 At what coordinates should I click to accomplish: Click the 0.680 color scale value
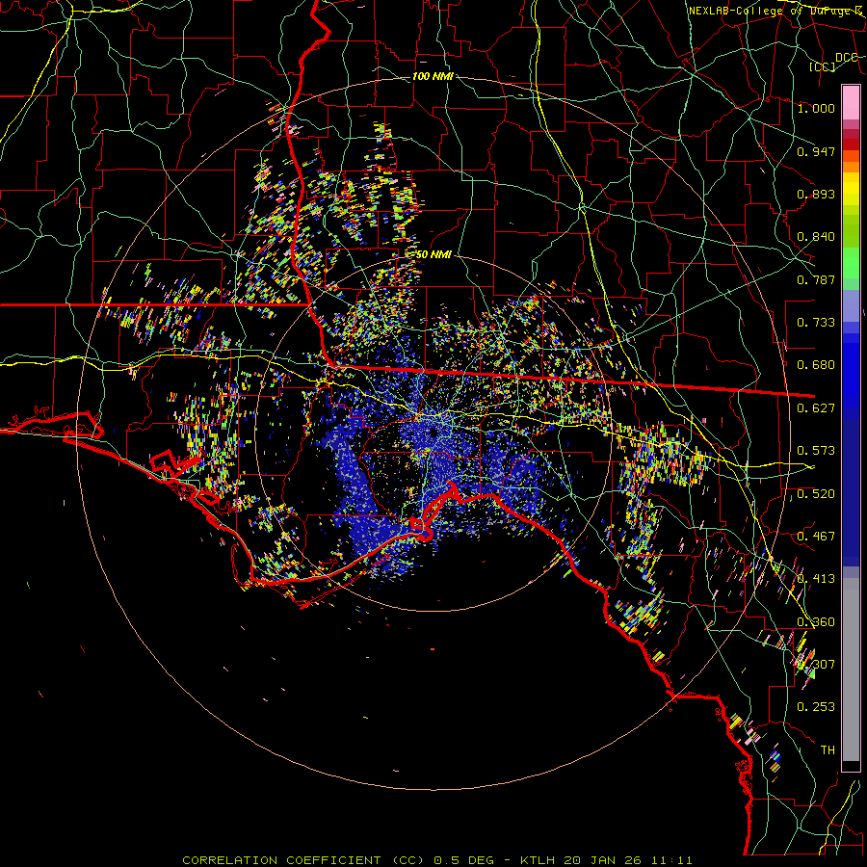tap(816, 365)
